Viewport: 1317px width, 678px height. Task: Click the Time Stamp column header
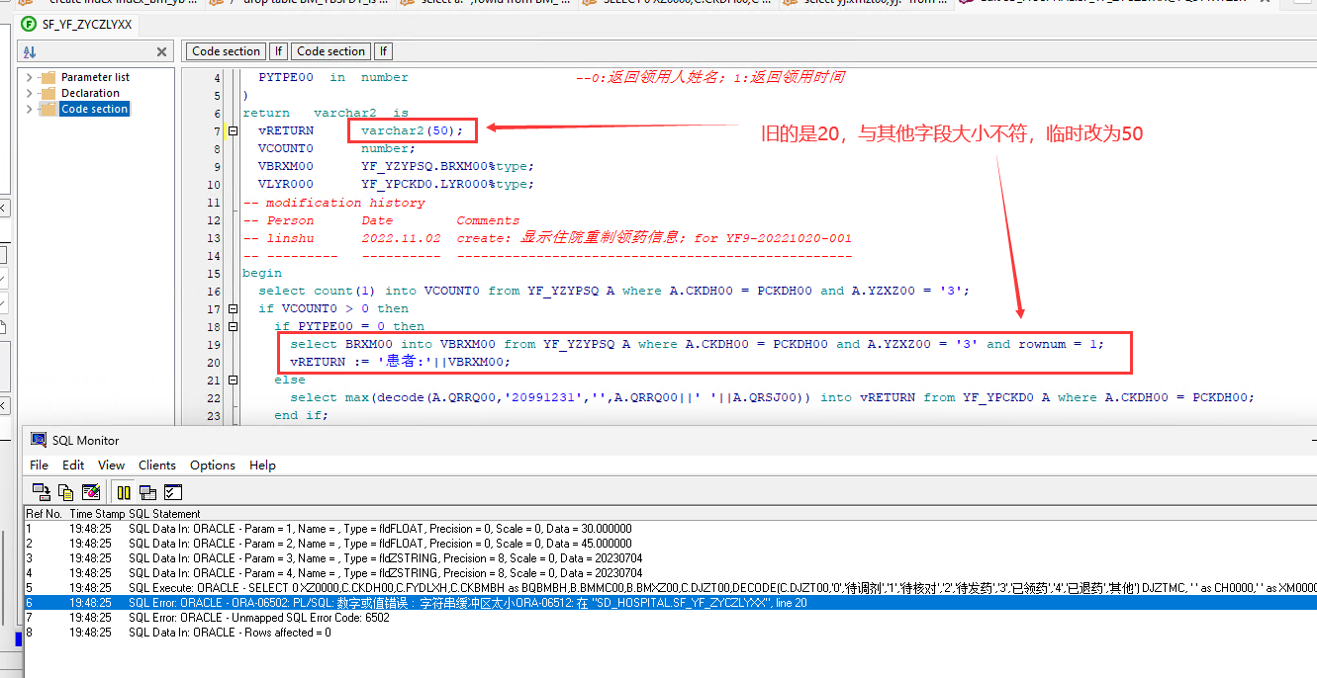[x=97, y=514]
